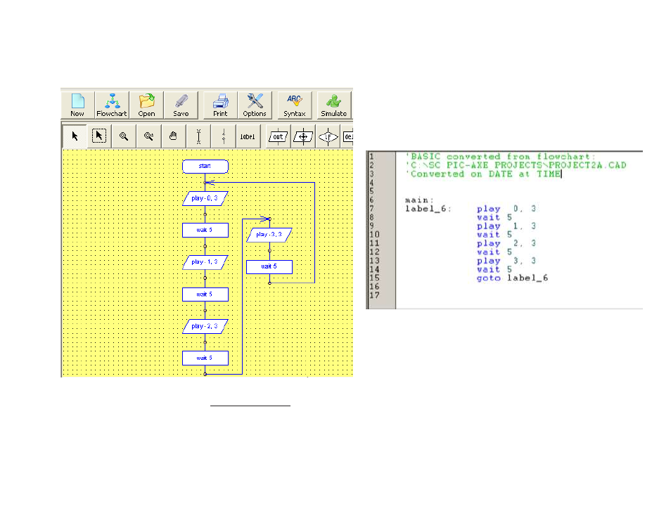Start the Simulate button
The image size is (671, 518).
click(334, 105)
